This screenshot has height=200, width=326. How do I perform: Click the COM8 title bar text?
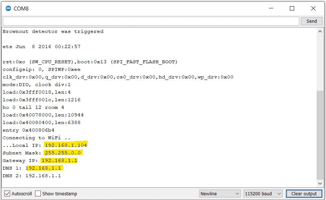point(21,8)
